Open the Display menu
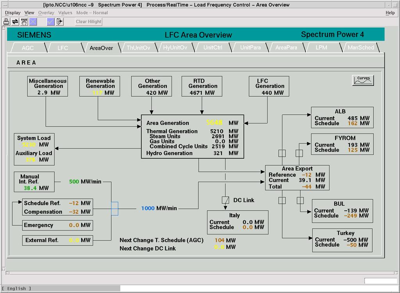Image resolution: width=400 pixels, height=293 pixels. click(13, 13)
